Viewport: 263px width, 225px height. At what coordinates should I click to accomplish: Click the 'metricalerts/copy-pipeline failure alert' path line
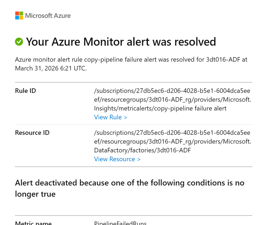(x=160, y=108)
